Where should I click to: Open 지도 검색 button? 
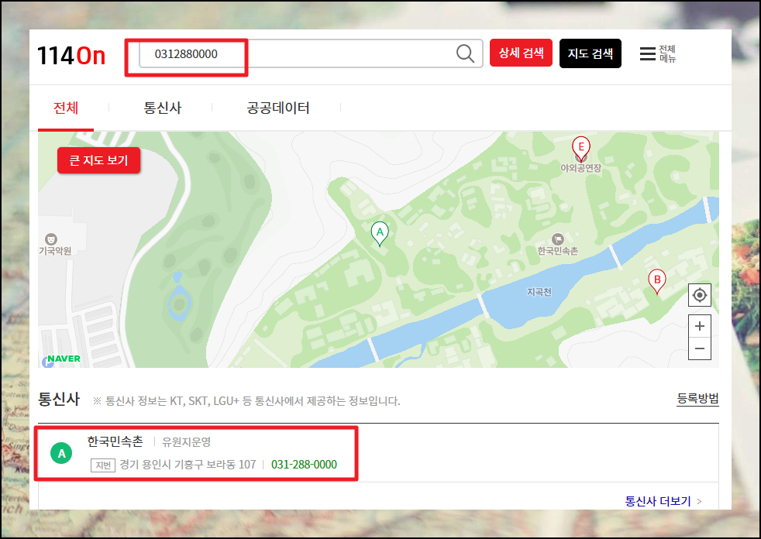591,53
